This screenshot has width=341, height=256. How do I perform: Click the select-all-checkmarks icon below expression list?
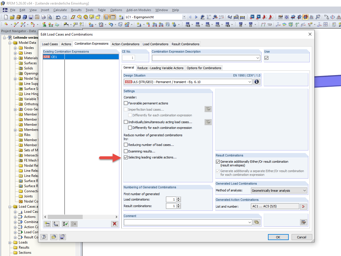(65, 224)
